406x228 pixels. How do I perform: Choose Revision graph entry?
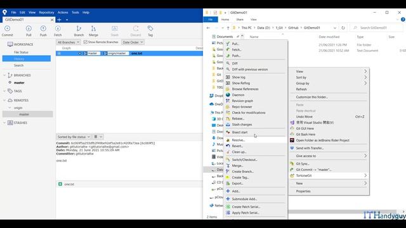pyautogui.click(x=256, y=101)
